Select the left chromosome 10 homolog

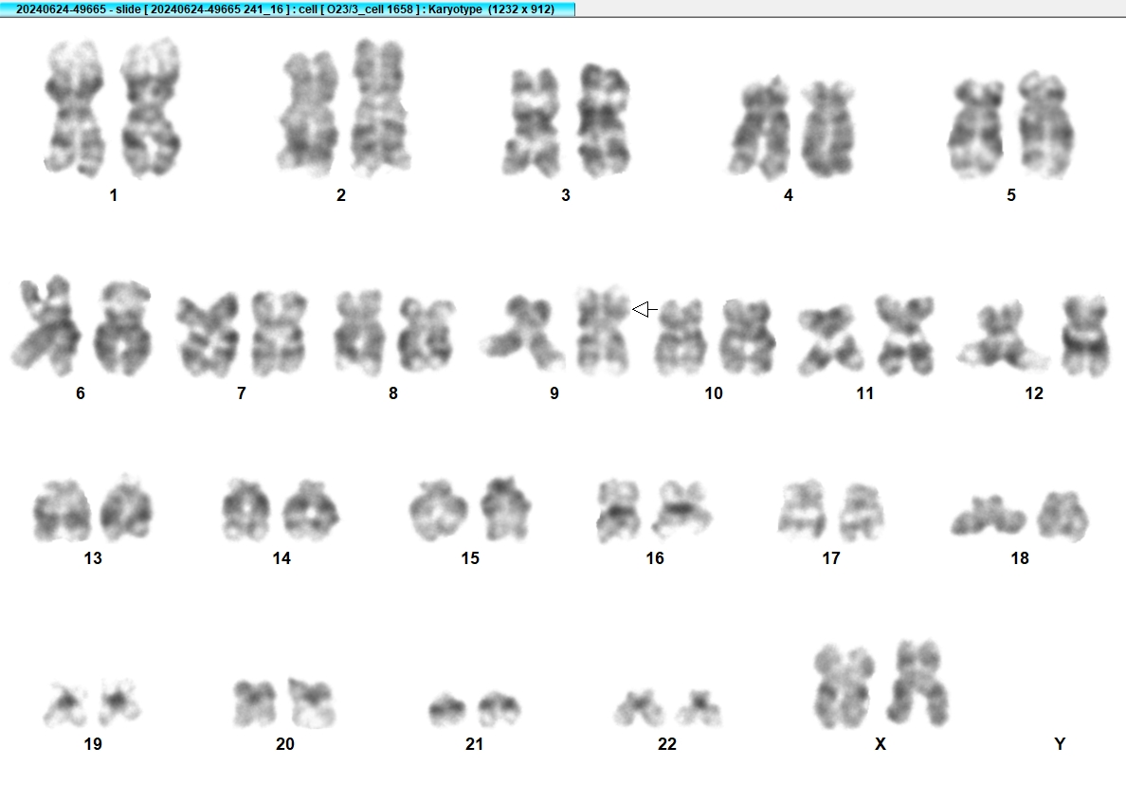[680, 337]
